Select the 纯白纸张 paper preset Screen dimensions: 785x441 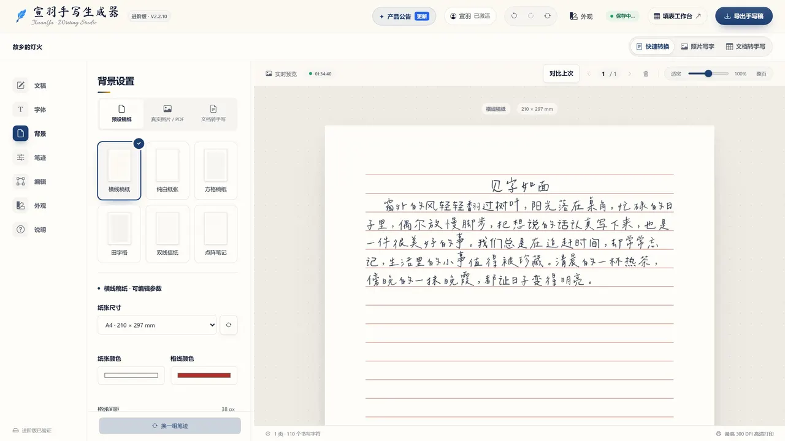167,171
